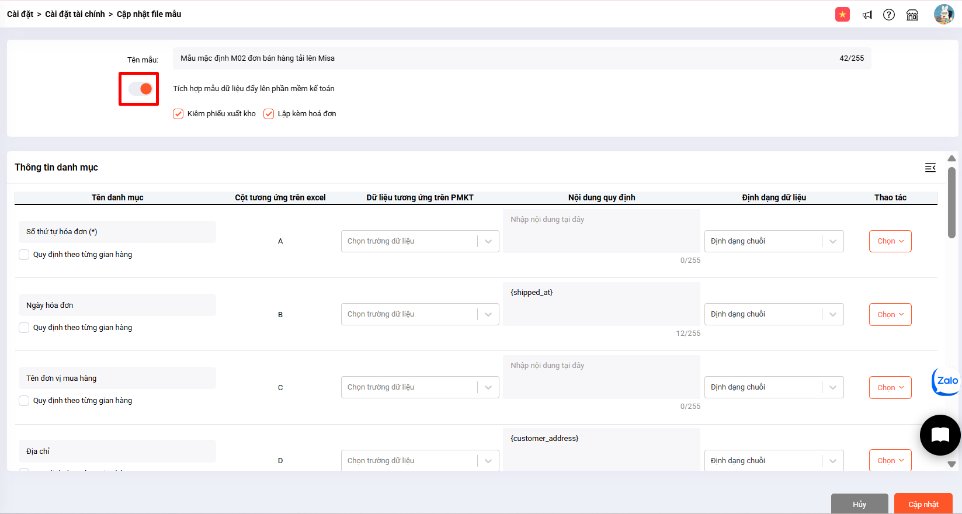Open the Chọn action dropdown in row C
The height and width of the screenshot is (514, 962).
point(890,388)
